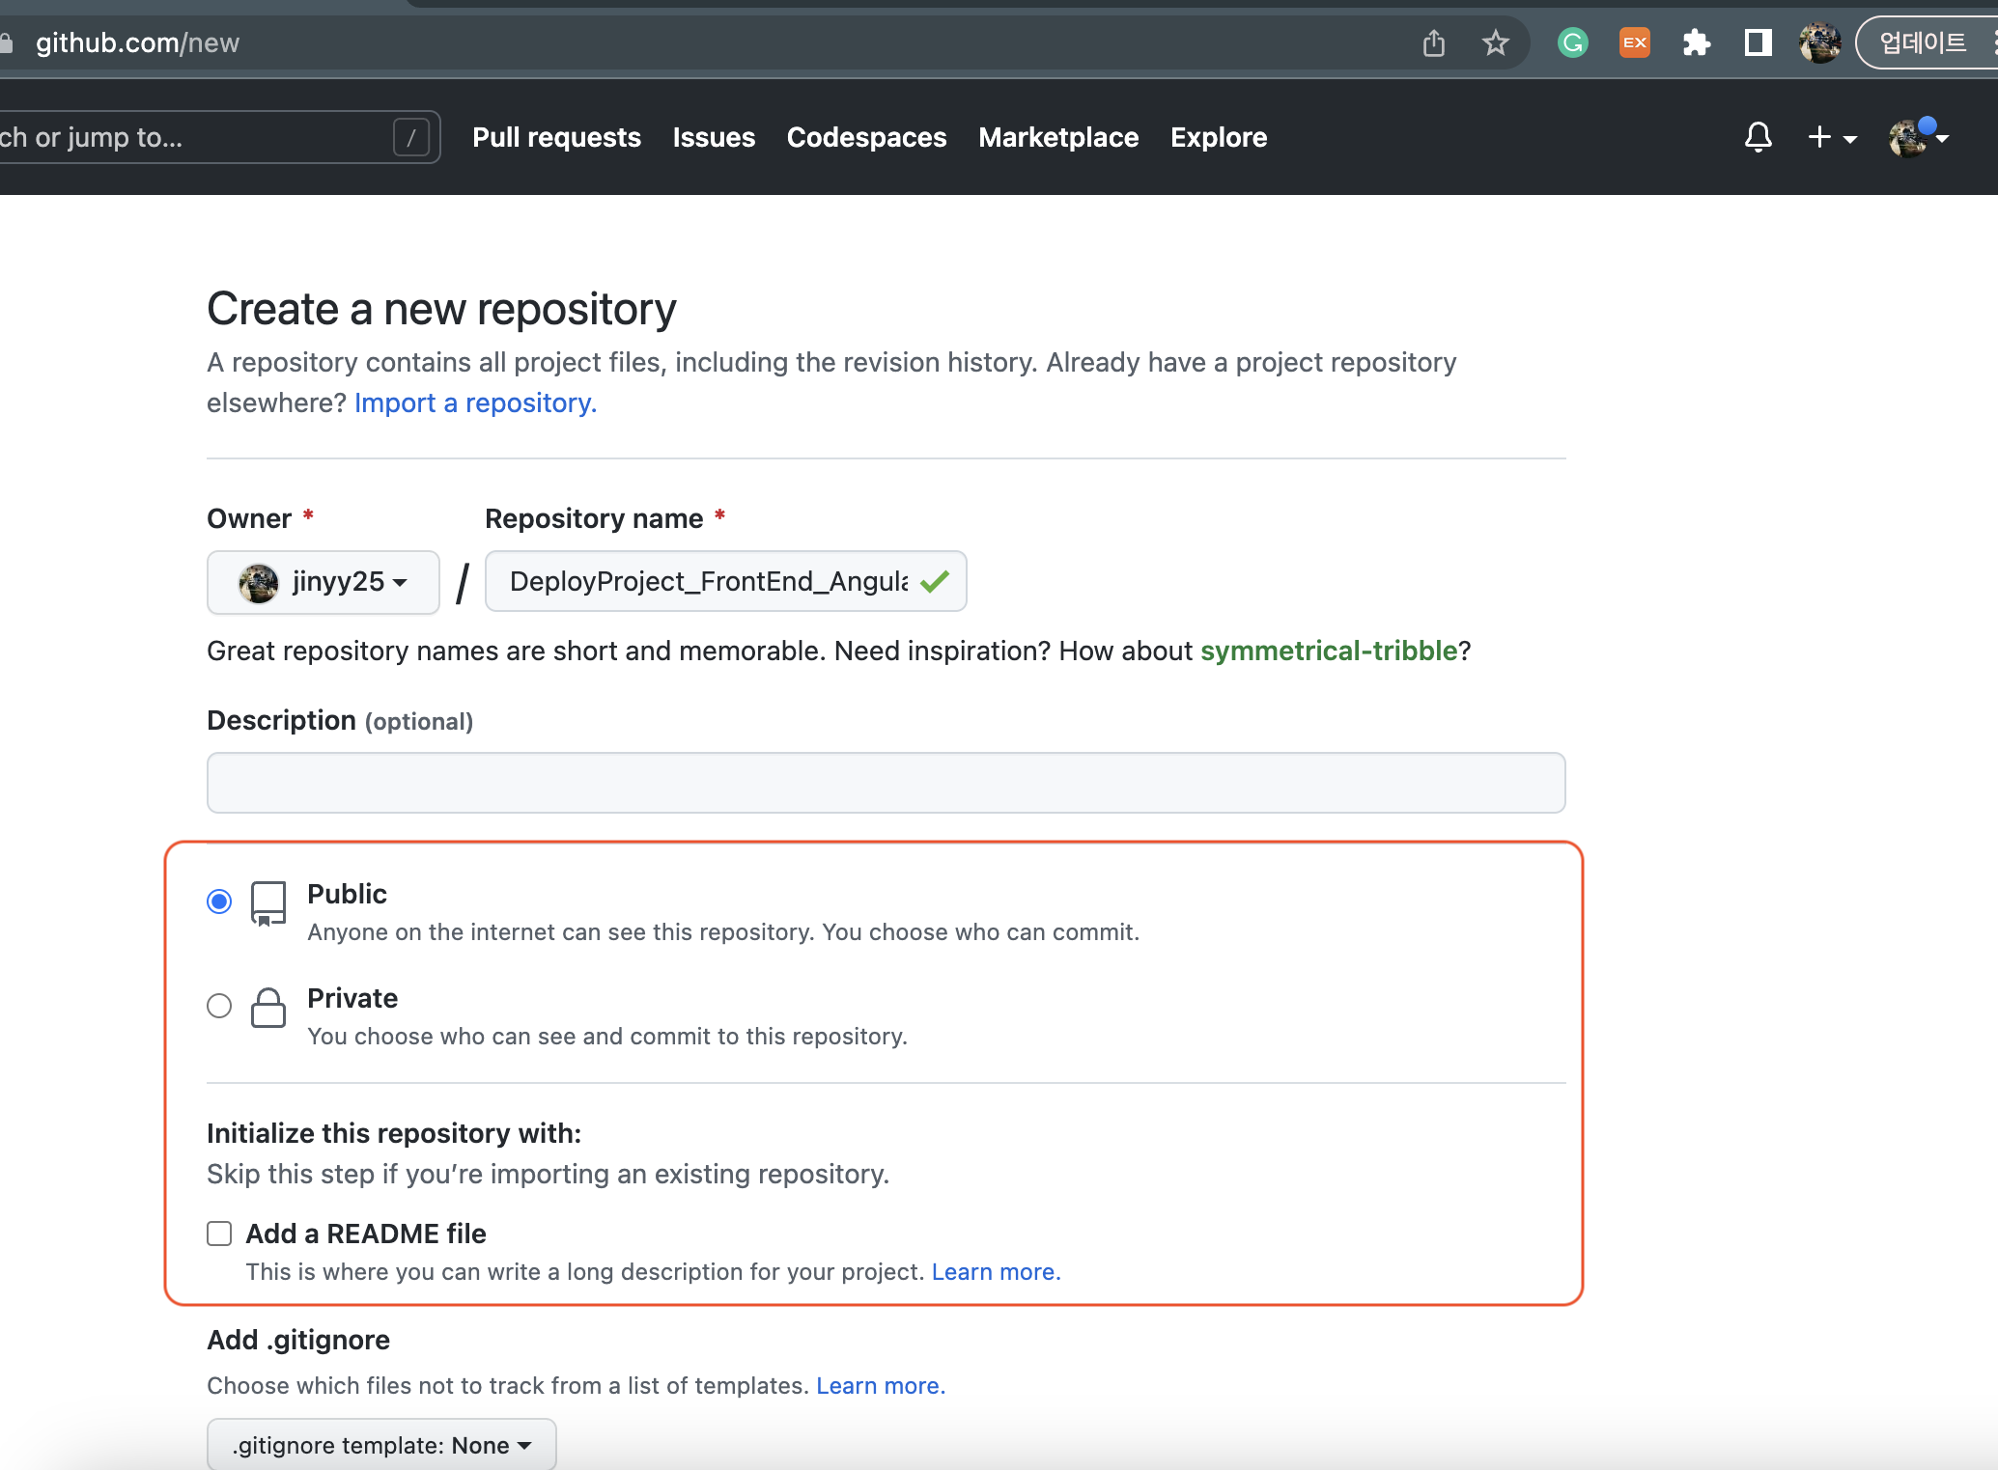Screen dimensions: 1998x1470
Task: Open the orange EX extension icon
Action: click(1634, 42)
